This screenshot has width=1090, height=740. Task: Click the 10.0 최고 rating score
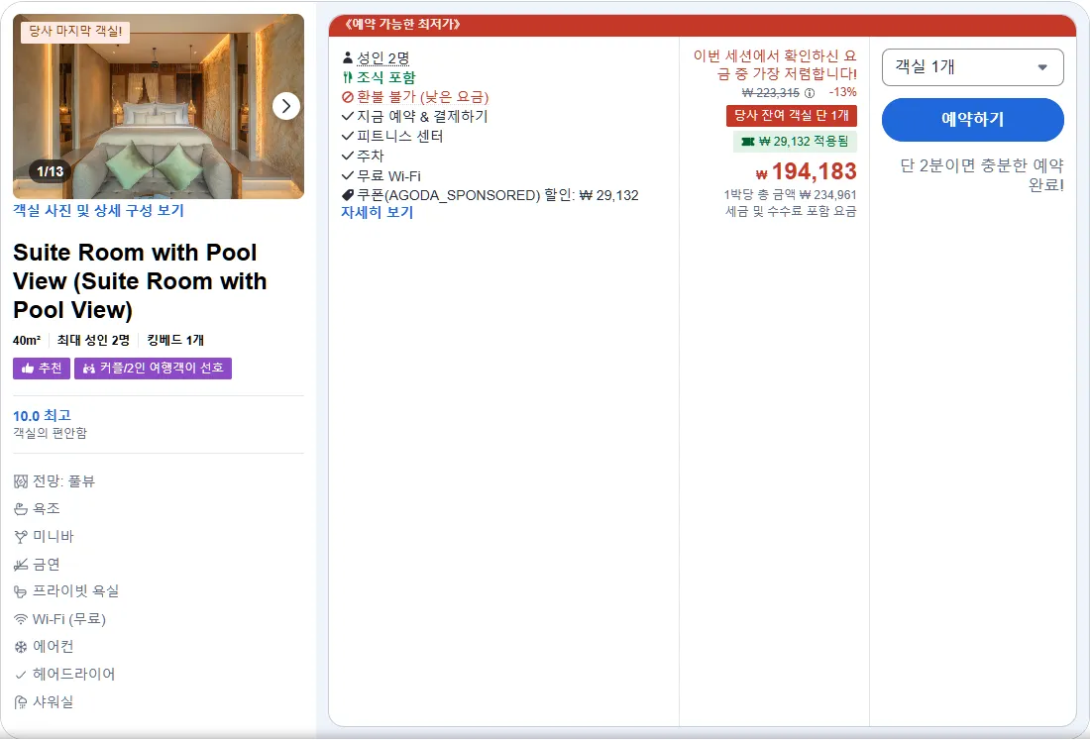(42, 415)
